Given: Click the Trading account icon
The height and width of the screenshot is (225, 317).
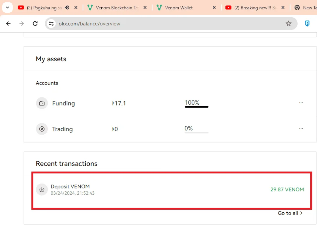Looking at the screenshot, I should [x=42, y=129].
